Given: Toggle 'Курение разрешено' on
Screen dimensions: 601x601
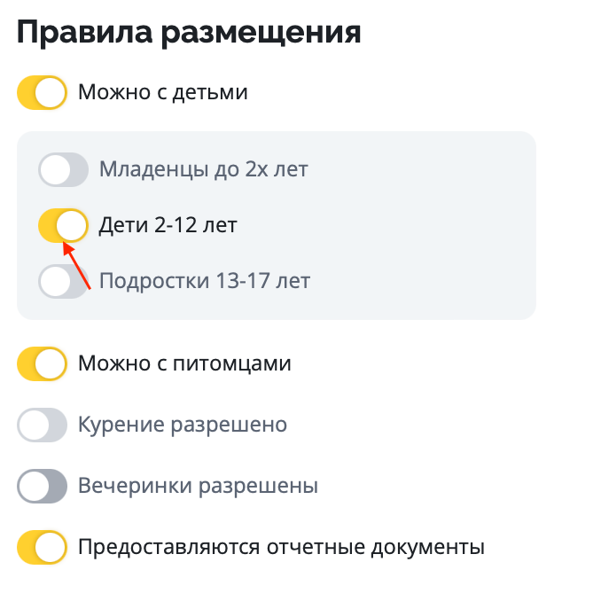Looking at the screenshot, I should 43,425.
